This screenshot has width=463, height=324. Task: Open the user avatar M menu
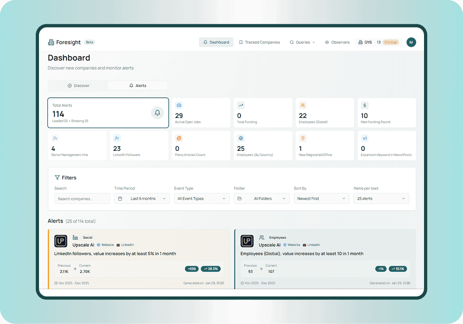coord(411,42)
